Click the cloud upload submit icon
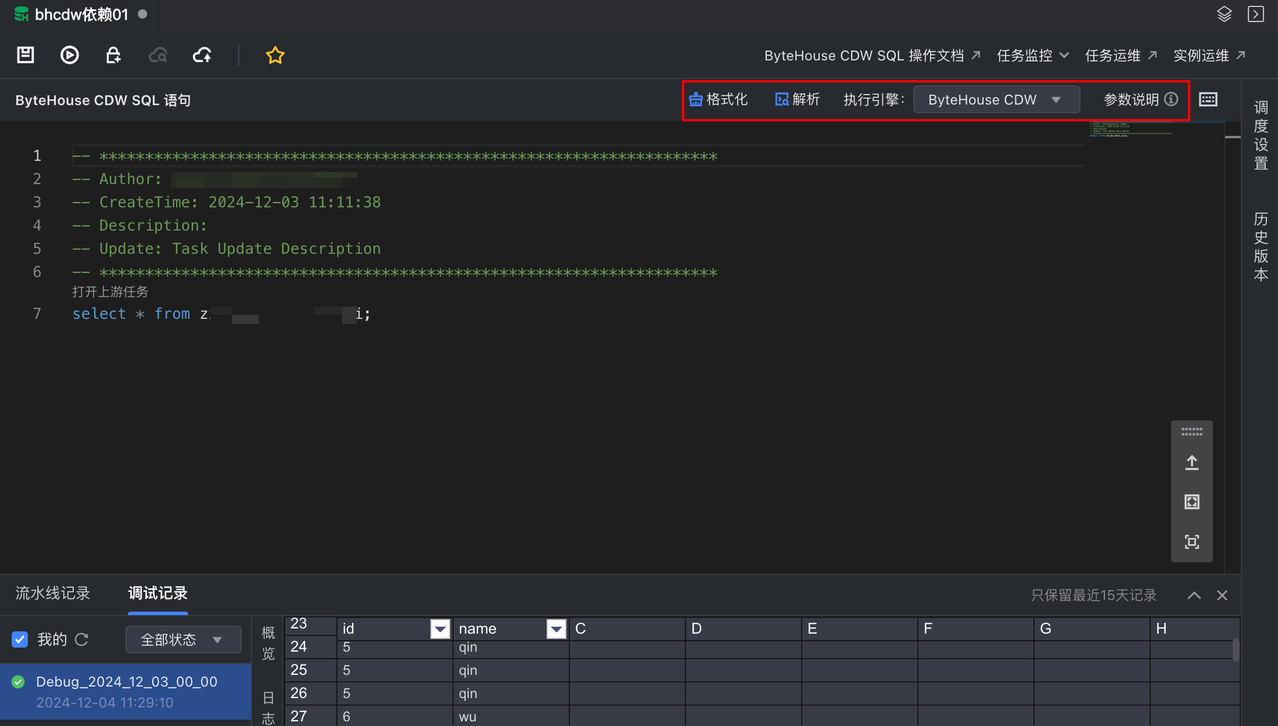This screenshot has width=1278, height=726. [x=202, y=55]
